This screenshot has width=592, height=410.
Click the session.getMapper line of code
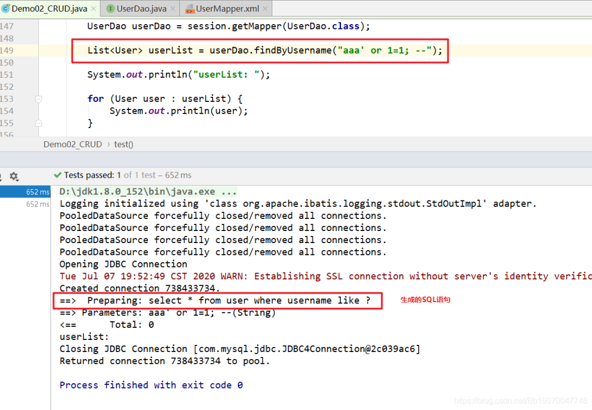(x=229, y=26)
